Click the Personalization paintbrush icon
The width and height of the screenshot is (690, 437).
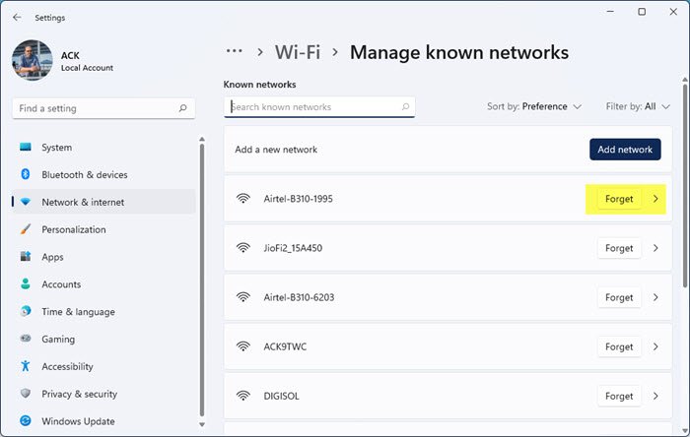coord(26,229)
